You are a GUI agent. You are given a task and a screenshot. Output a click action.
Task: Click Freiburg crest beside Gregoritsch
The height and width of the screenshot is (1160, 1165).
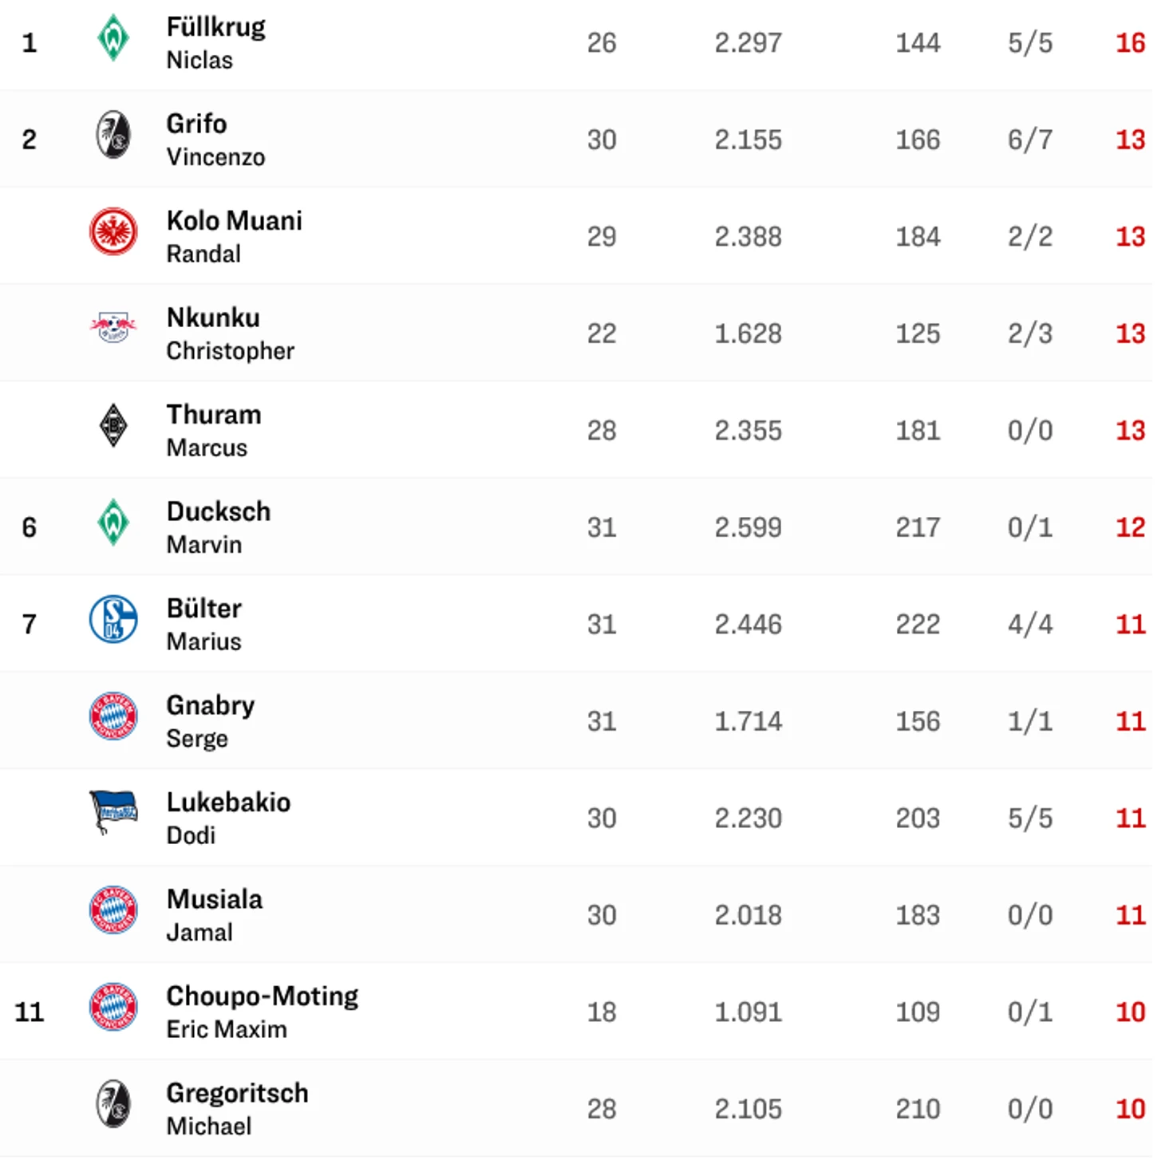(113, 1104)
